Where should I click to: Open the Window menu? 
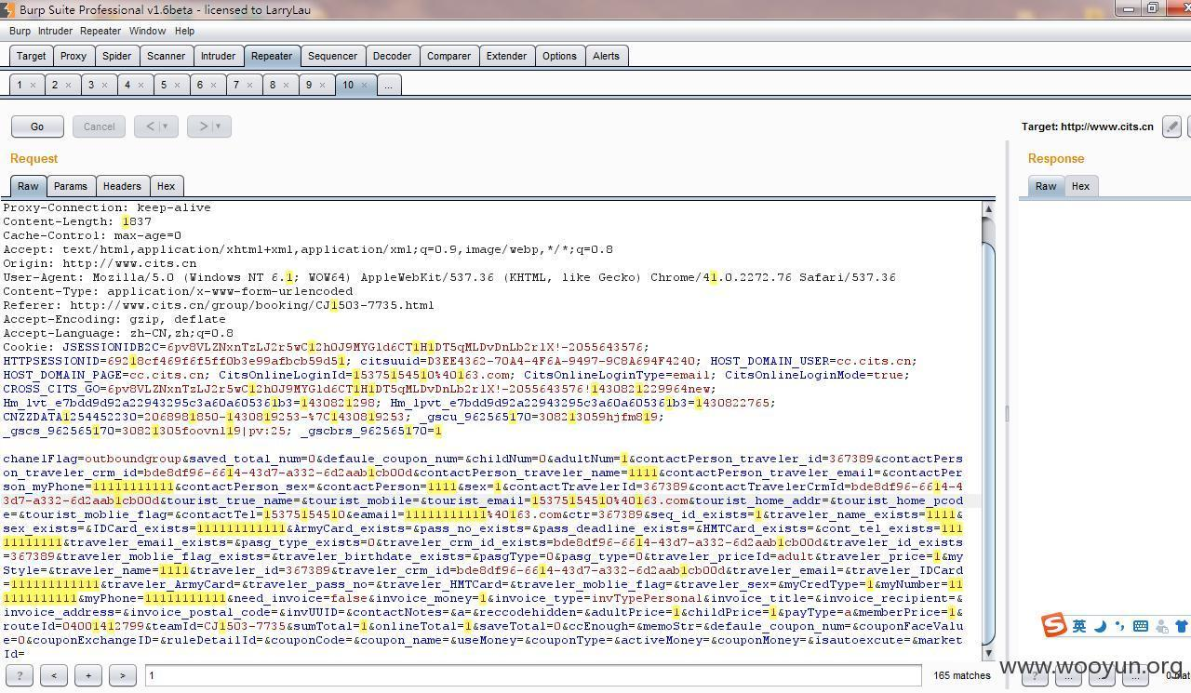pyautogui.click(x=147, y=31)
